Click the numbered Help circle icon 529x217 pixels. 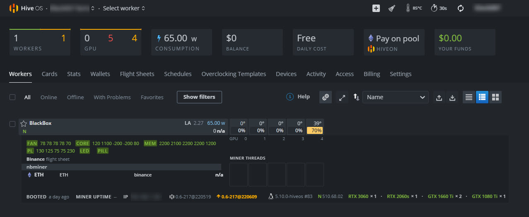pos(290,97)
